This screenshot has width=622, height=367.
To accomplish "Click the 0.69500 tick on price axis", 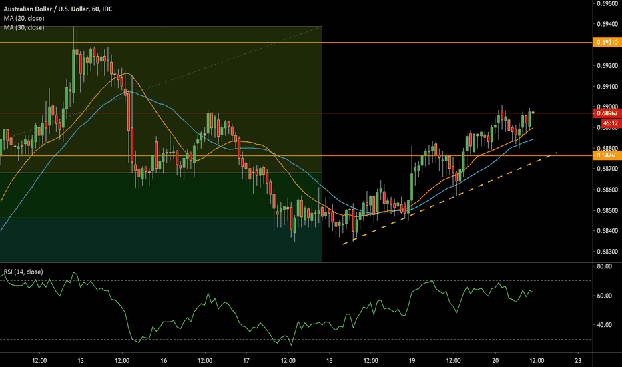I will click(607, 3).
